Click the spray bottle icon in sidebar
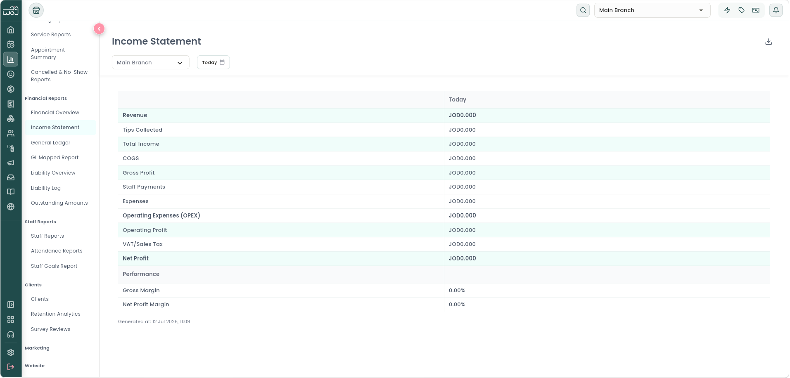The image size is (790, 378). [x=11, y=148]
